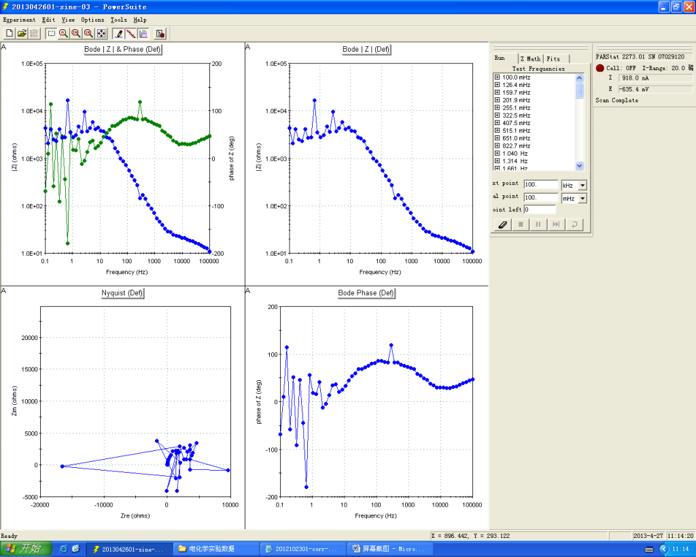Click the eraser clear button in Run panel

pos(502,224)
